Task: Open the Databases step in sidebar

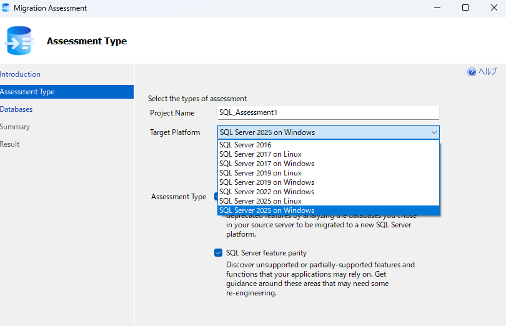Action: 16,109
